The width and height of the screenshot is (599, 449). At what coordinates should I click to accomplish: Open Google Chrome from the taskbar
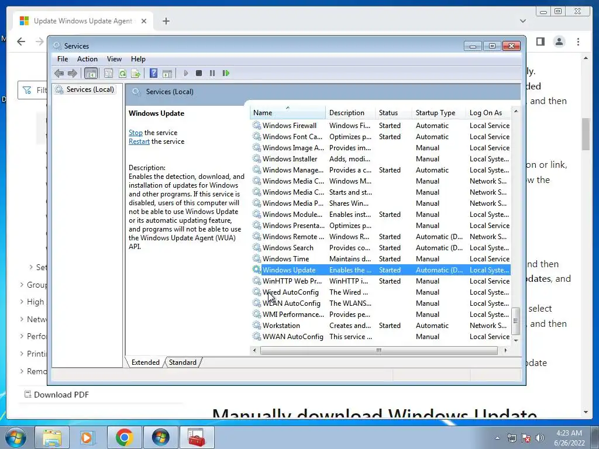click(124, 437)
